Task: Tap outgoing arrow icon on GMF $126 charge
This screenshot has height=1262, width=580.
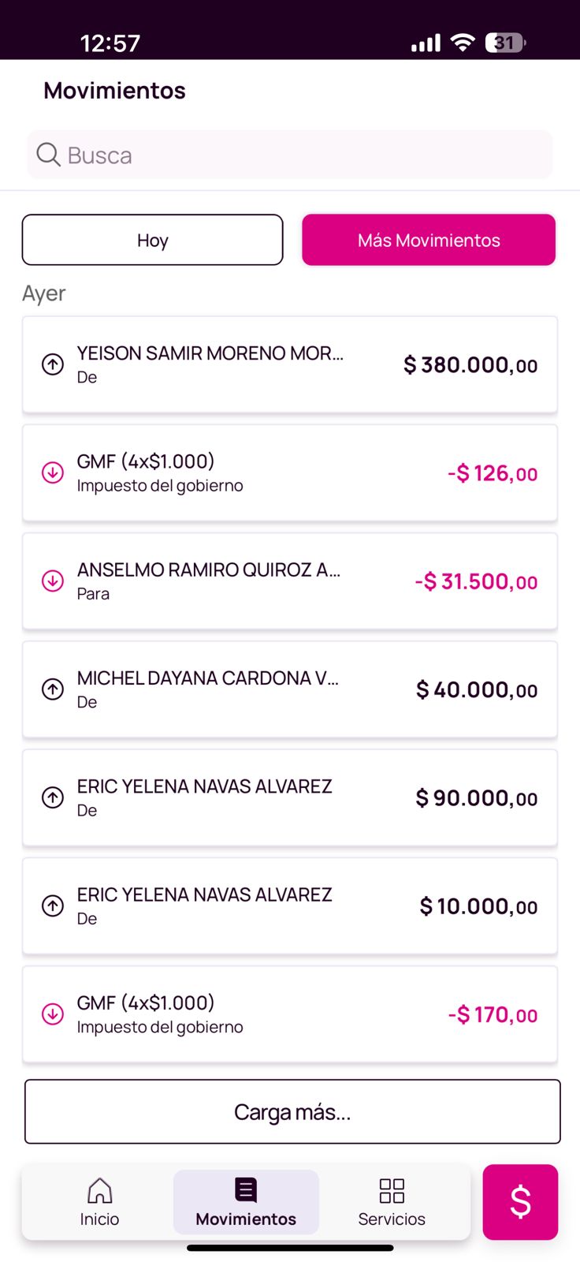Action: (53, 472)
